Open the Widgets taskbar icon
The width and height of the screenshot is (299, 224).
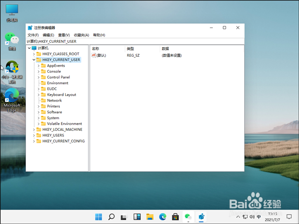pos(137,217)
